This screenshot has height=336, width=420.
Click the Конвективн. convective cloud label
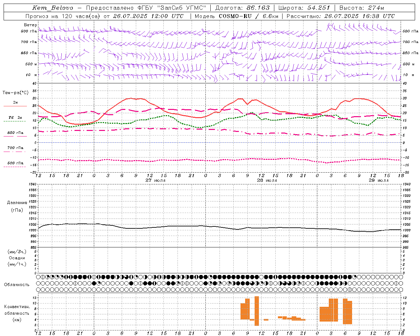[x=17, y=307]
